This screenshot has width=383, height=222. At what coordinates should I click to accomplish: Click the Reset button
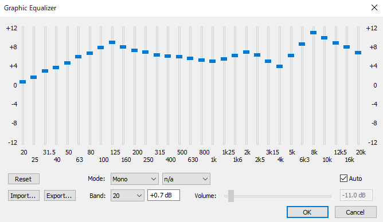(x=24, y=179)
